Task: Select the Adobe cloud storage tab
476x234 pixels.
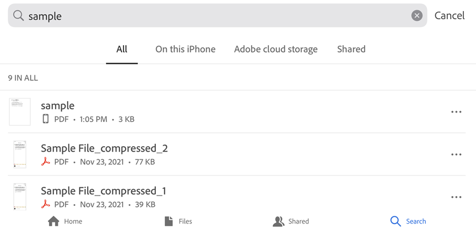Action: pyautogui.click(x=275, y=49)
